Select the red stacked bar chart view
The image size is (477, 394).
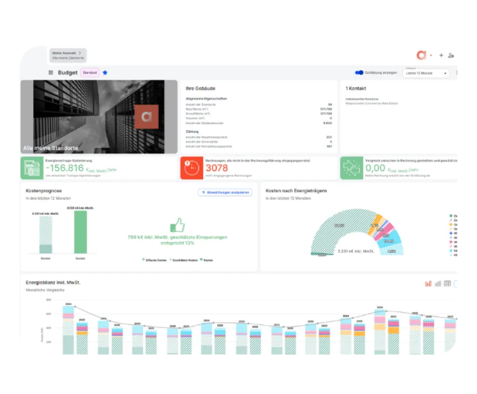click(428, 283)
